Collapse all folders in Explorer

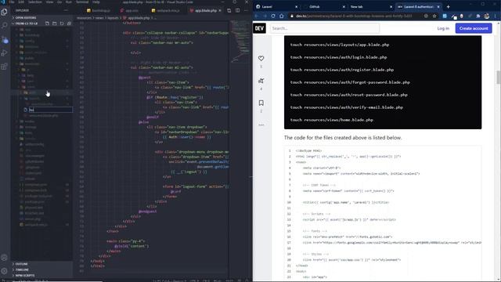pos(69,23)
